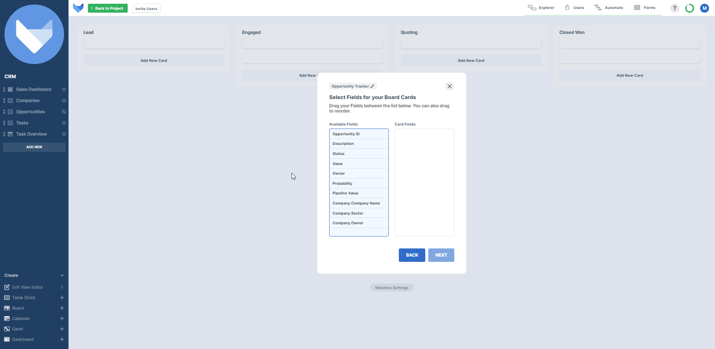This screenshot has width=715, height=349.
Task: Select Status available field
Action: (359, 154)
